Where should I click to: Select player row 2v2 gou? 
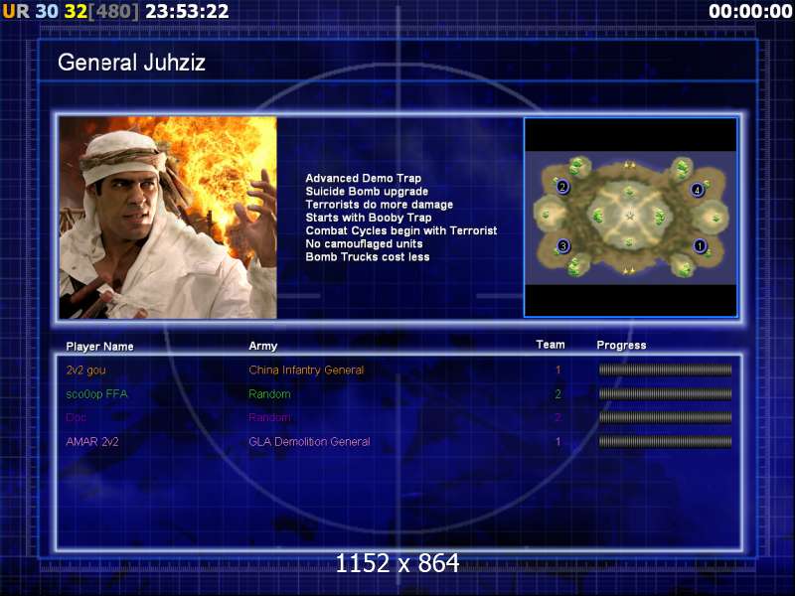398,370
